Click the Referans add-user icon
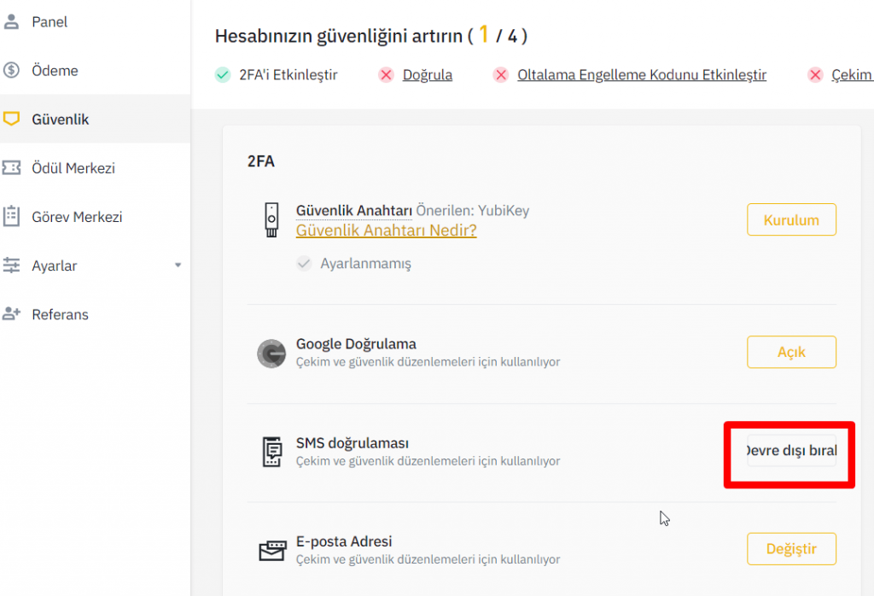Viewport: 874px width, 596px height. click(11, 314)
